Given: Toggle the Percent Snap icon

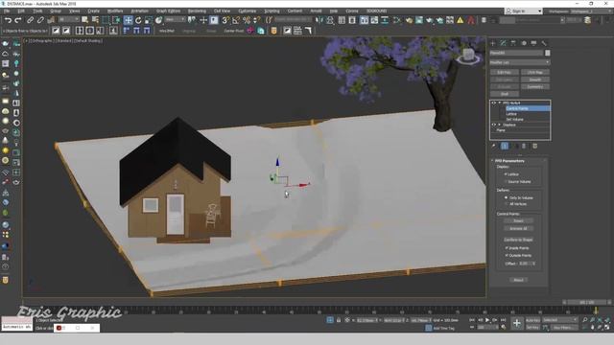Looking at the screenshot, I should [x=247, y=20].
